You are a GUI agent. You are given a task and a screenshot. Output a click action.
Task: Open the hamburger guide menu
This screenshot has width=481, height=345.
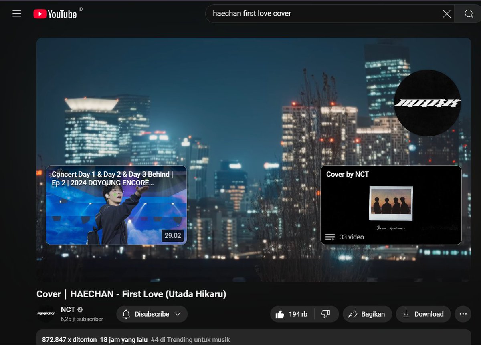[x=16, y=14]
